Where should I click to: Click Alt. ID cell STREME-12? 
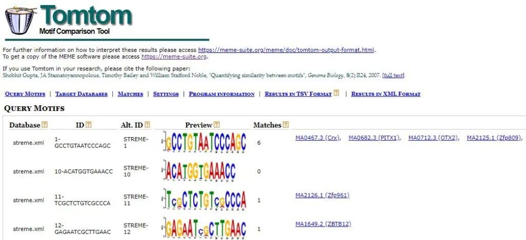[x=136, y=229]
